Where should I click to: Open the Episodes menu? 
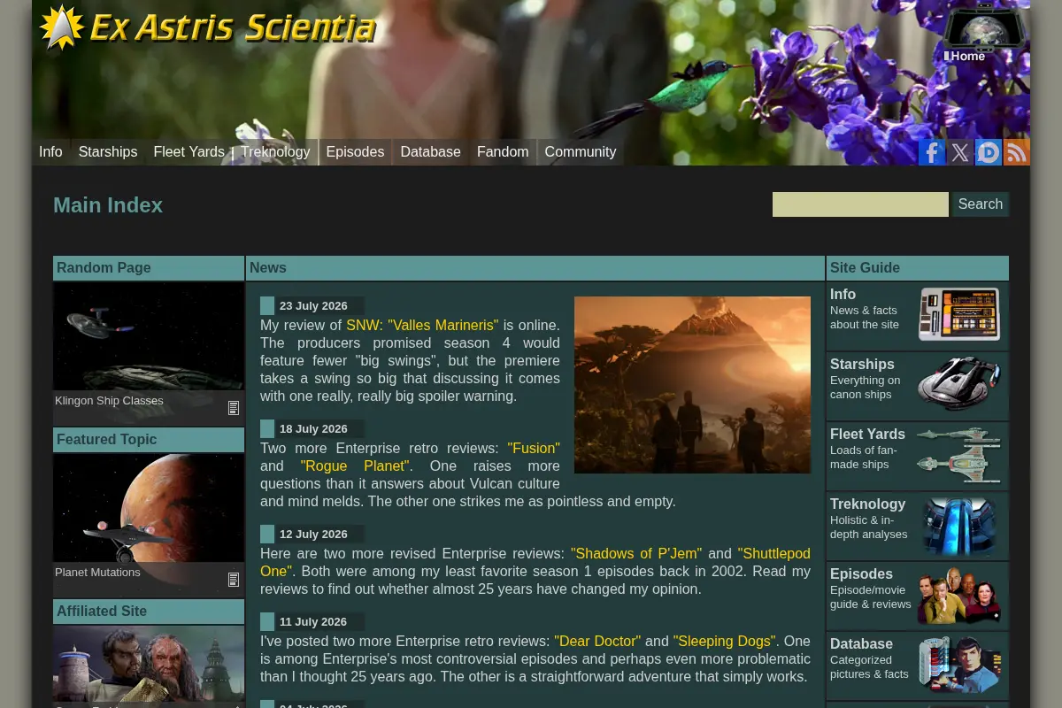[355, 152]
